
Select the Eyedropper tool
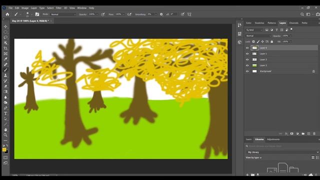click(5, 59)
